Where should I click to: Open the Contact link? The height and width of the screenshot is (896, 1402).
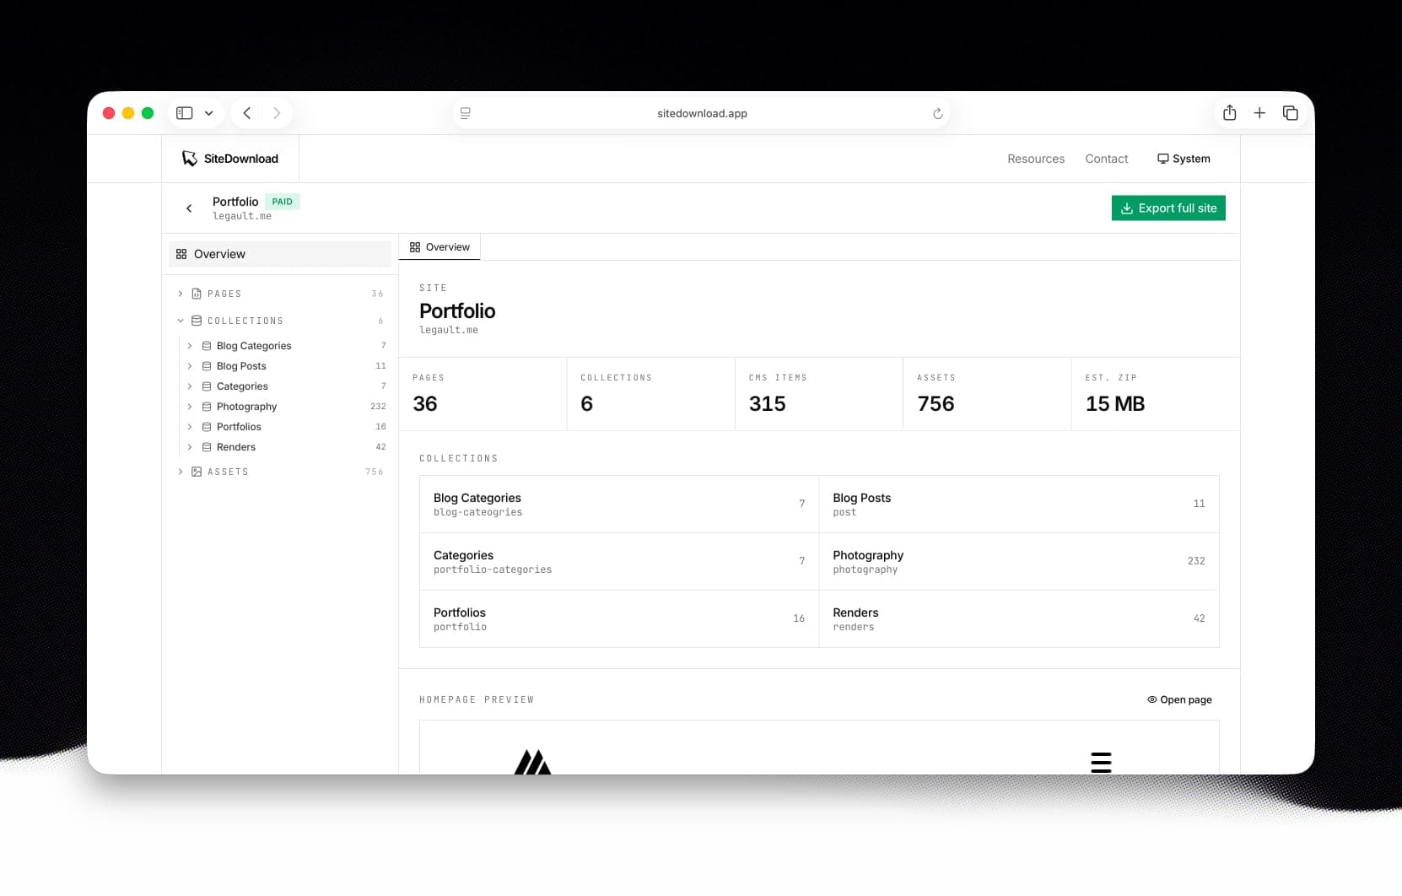(x=1107, y=159)
